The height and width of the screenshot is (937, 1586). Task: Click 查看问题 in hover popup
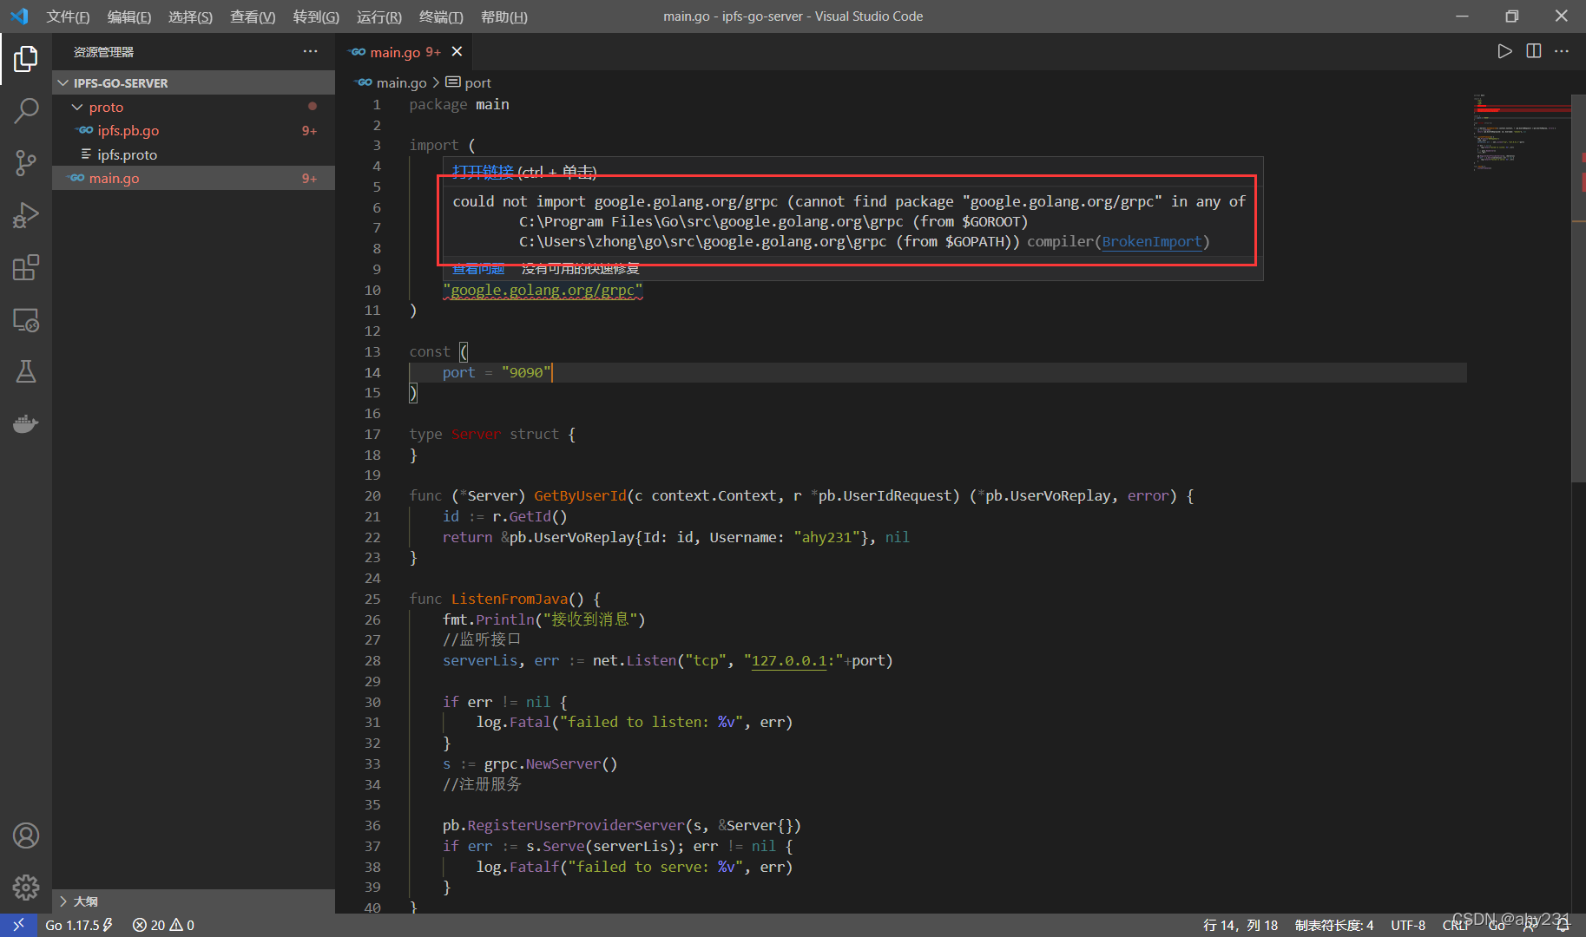478,268
